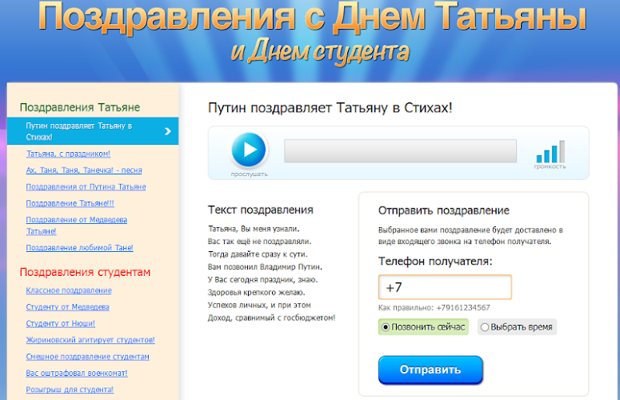
Task: Click the 'громкость' label under volume bars
Action: (x=550, y=166)
